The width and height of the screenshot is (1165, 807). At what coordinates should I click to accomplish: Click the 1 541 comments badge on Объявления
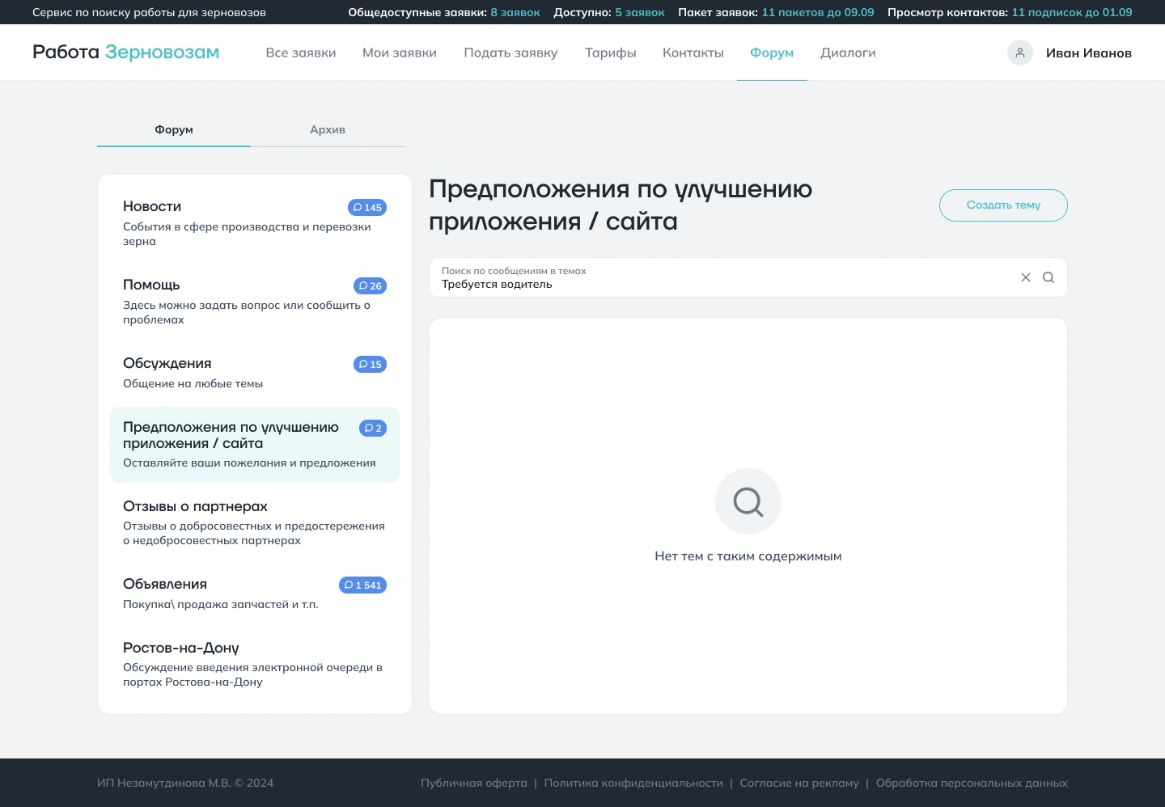(x=362, y=585)
